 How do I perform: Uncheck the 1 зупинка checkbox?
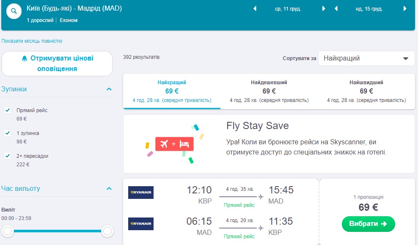(8, 133)
